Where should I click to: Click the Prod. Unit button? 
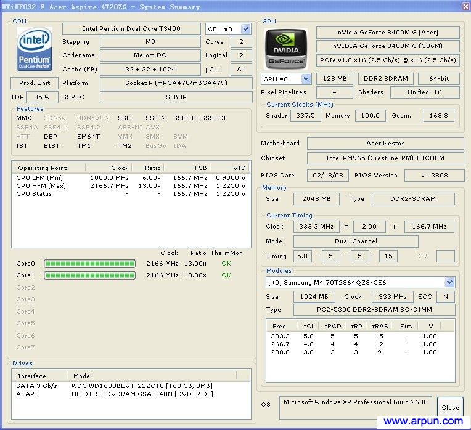click(35, 83)
